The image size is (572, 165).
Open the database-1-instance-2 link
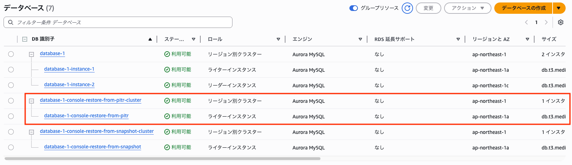tap(69, 85)
